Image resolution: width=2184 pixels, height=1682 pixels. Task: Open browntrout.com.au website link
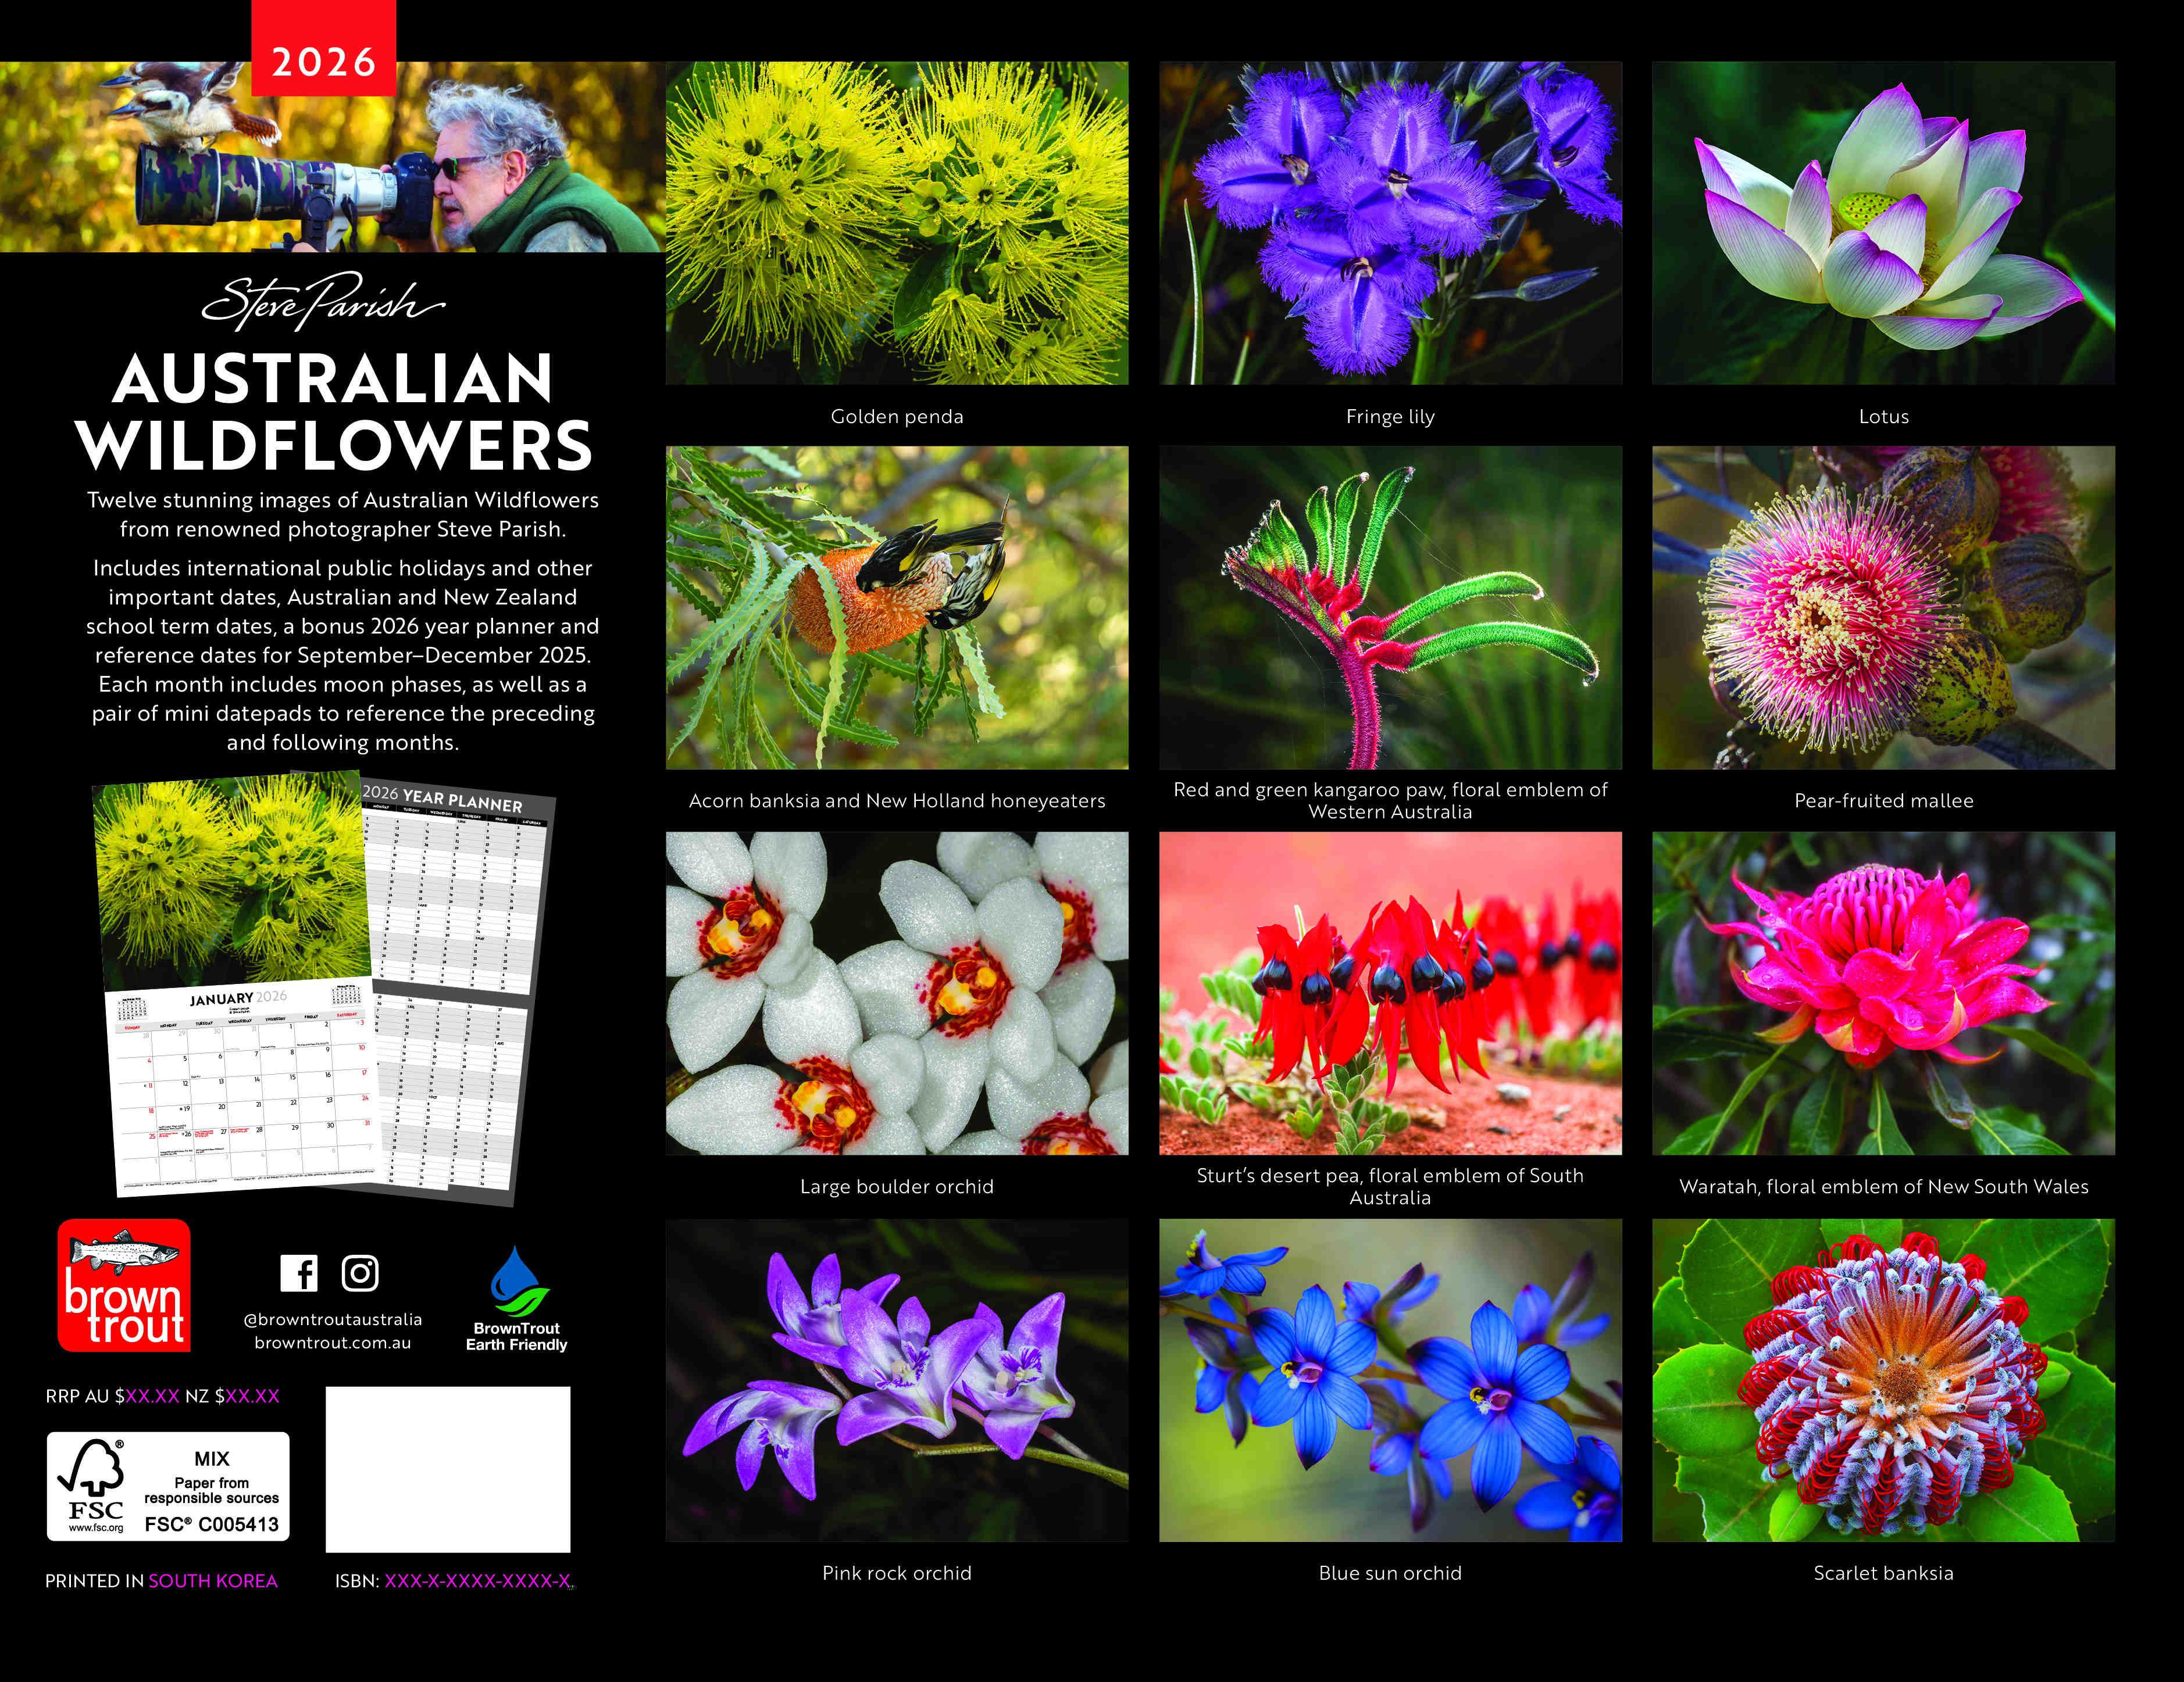click(333, 1343)
